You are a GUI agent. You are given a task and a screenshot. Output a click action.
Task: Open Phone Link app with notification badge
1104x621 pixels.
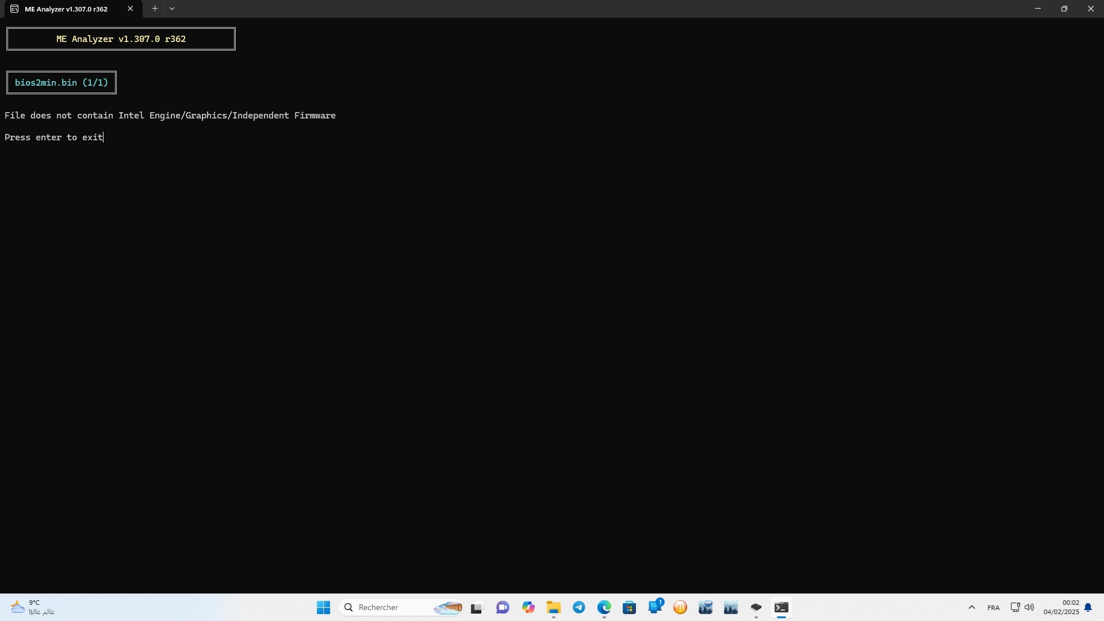click(x=655, y=608)
